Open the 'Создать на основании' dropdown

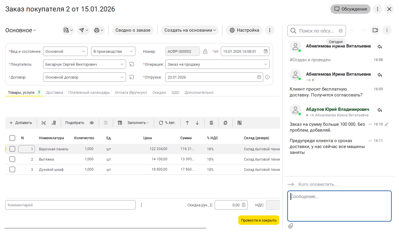(190, 30)
